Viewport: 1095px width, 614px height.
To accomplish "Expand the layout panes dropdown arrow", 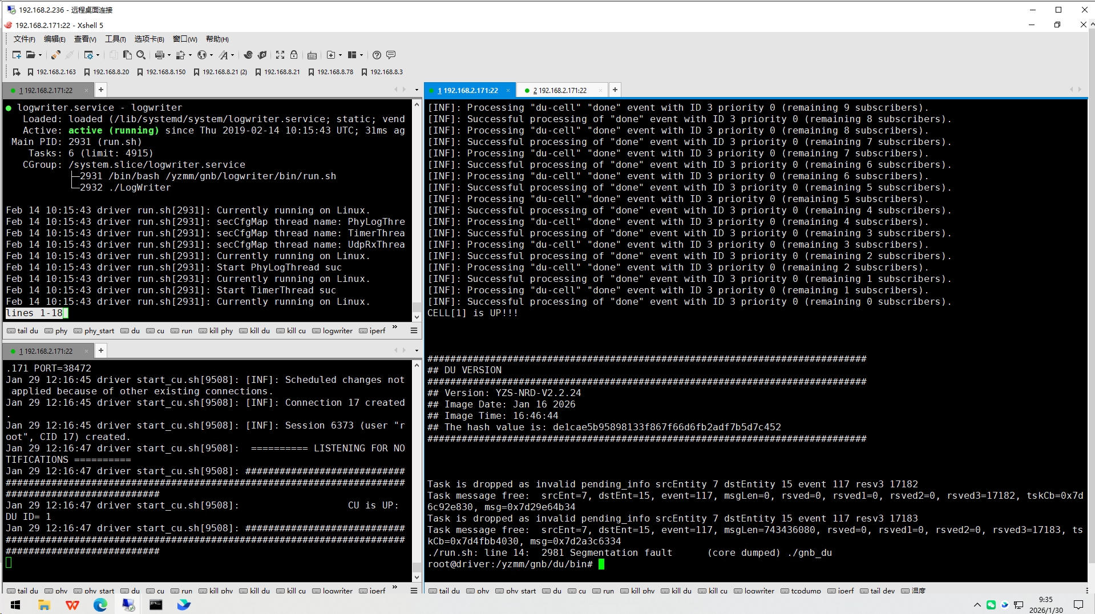I will point(361,55).
